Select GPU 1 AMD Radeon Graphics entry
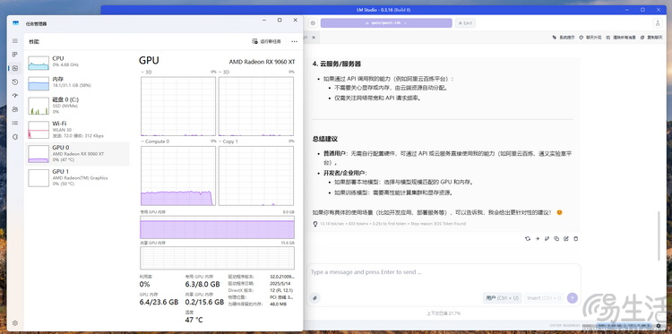672x334 pixels. (77, 177)
